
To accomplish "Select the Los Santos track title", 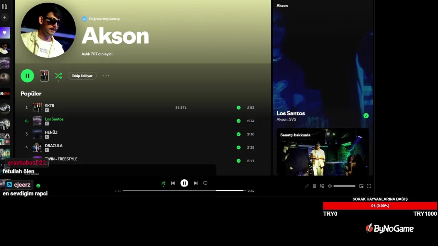I will [54, 119].
